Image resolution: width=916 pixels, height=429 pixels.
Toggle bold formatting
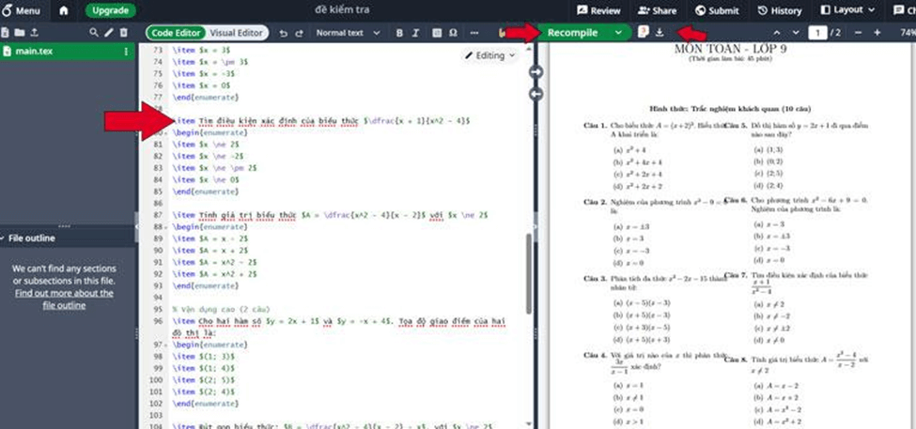pyautogui.click(x=399, y=33)
